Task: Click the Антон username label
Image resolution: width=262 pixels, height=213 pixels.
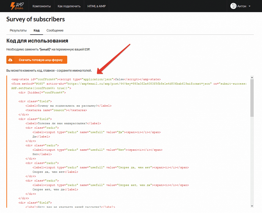Action: click(x=242, y=6)
